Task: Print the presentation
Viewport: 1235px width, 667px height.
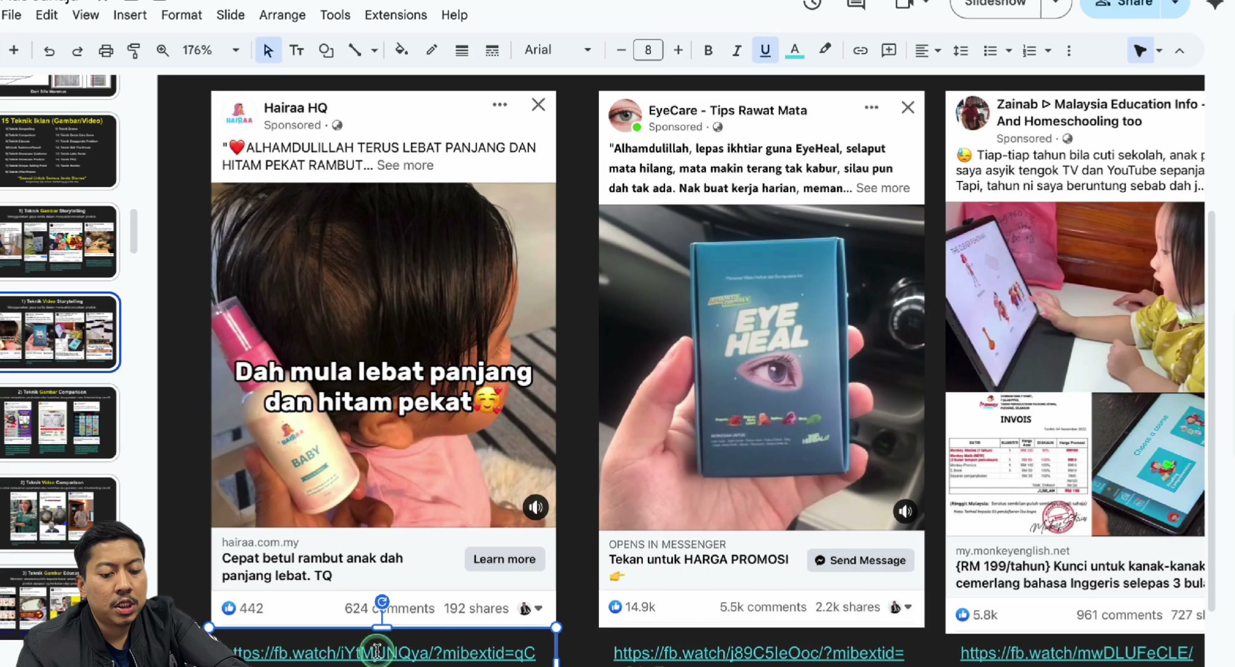Action: (x=106, y=51)
